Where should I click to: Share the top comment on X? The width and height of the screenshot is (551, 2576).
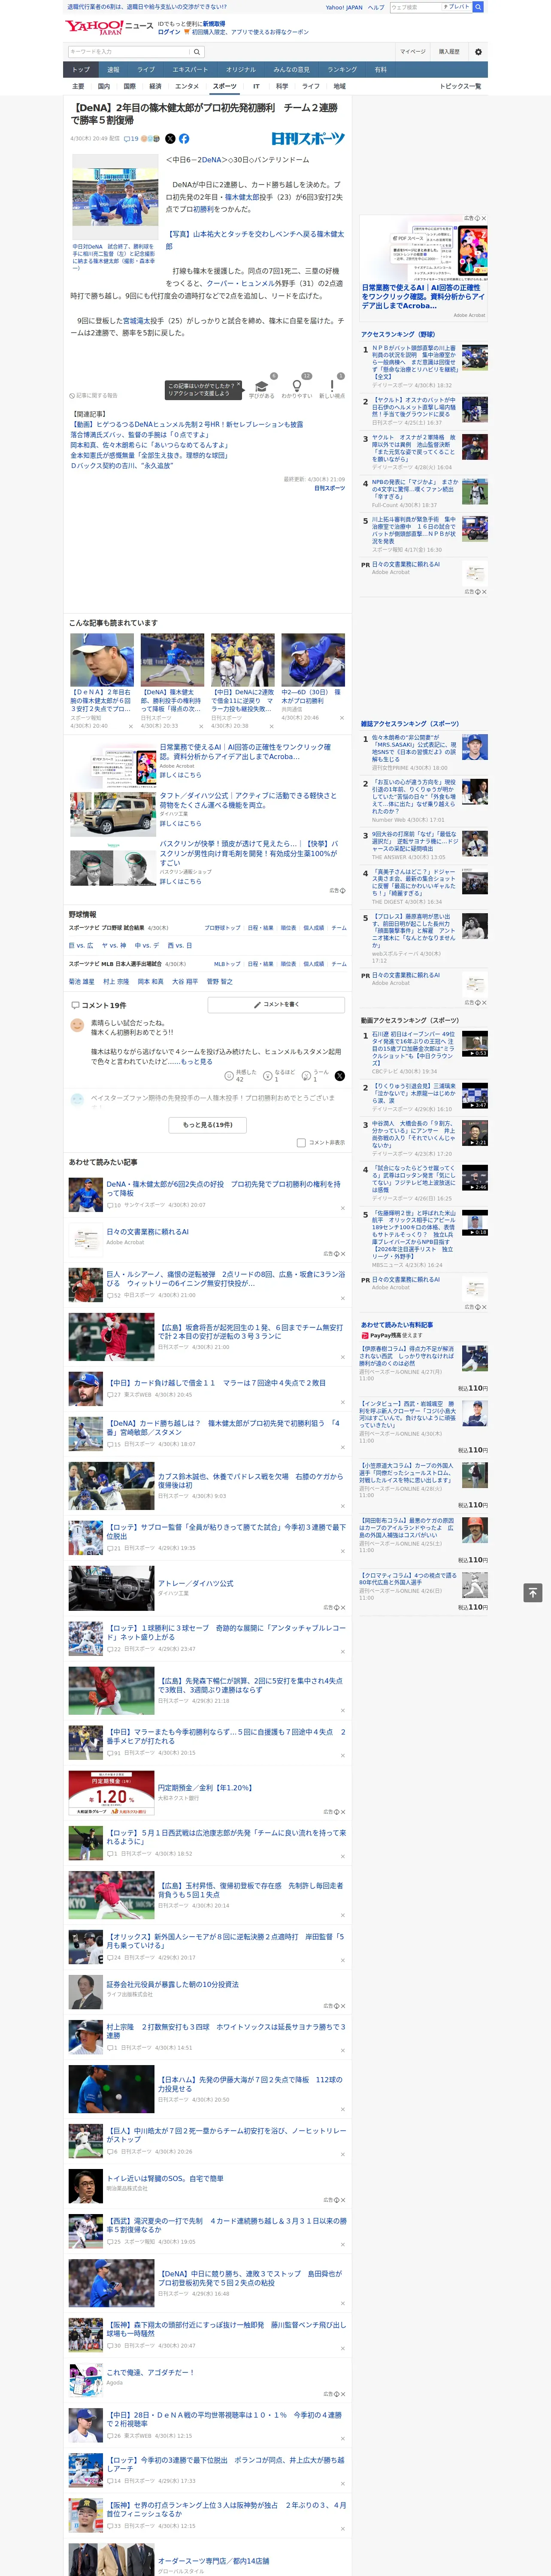pyautogui.click(x=340, y=1076)
